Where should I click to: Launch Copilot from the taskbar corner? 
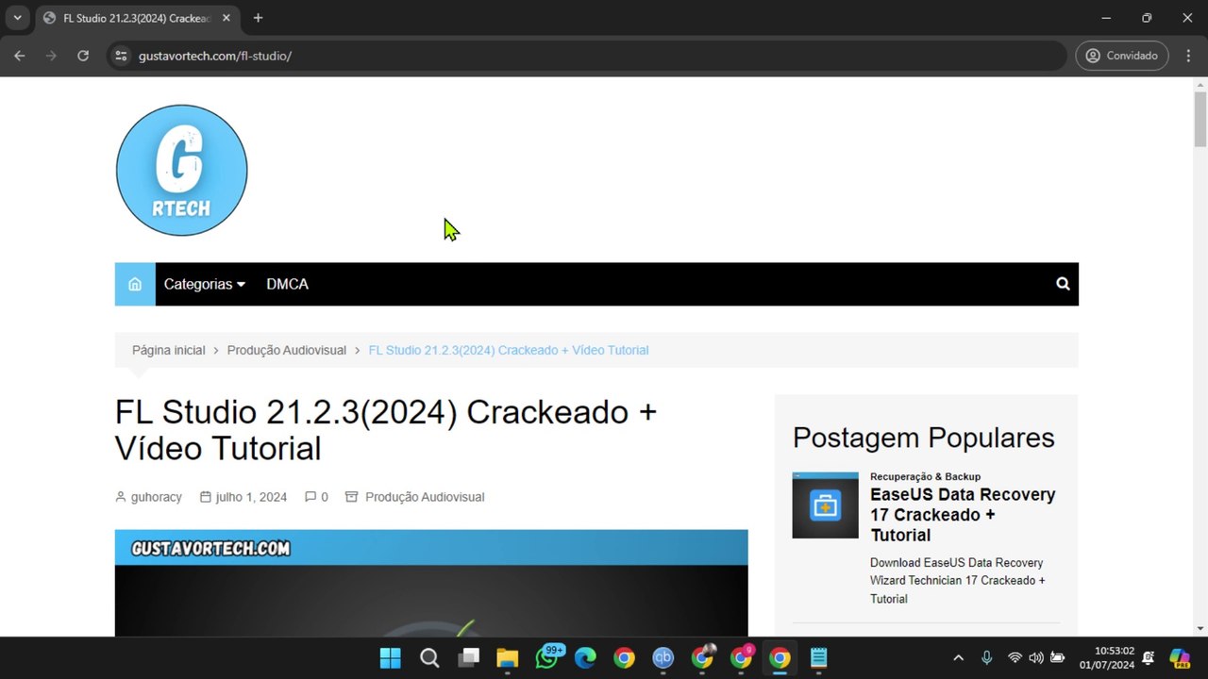[x=1180, y=658]
